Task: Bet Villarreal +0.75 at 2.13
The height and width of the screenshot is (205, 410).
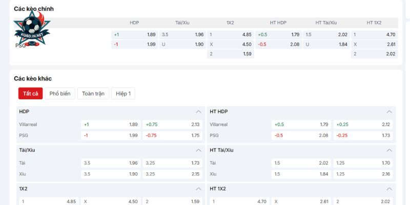Action: click(172, 125)
